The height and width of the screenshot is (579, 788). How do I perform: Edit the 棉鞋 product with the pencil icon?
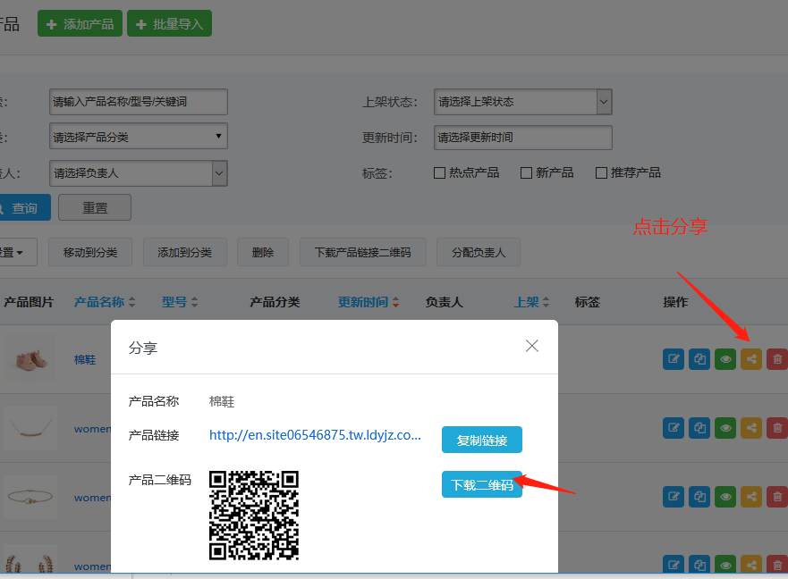tap(673, 358)
